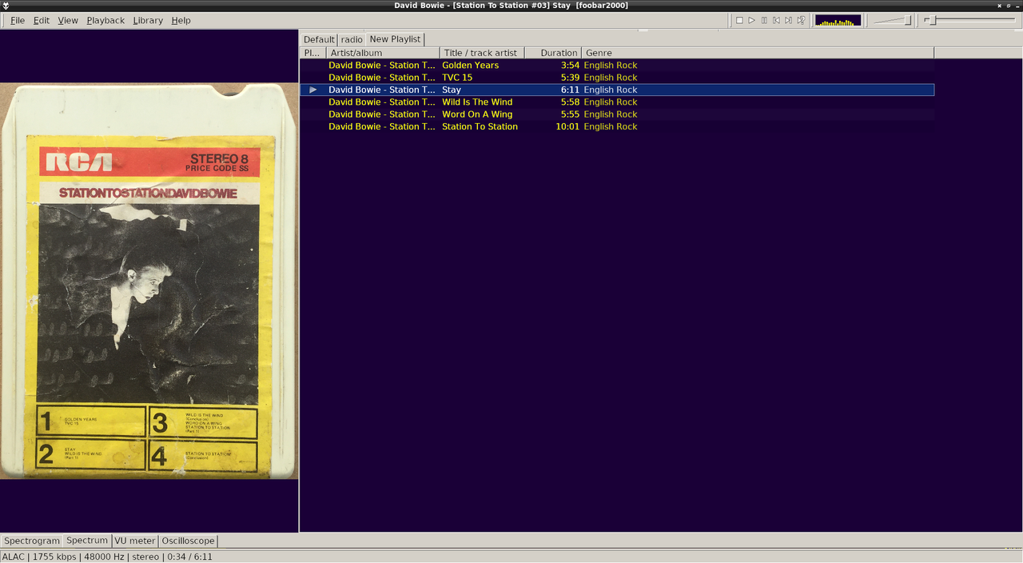Screen dimensions: 1023x563
Task: Adjust the volume slider
Action: (892, 20)
